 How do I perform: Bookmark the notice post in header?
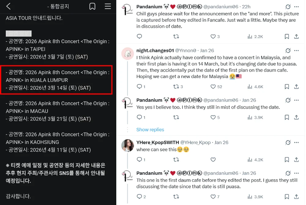[x=92, y=6]
